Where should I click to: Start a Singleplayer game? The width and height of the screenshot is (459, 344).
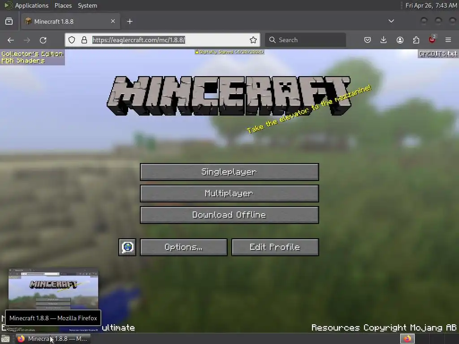click(x=229, y=172)
